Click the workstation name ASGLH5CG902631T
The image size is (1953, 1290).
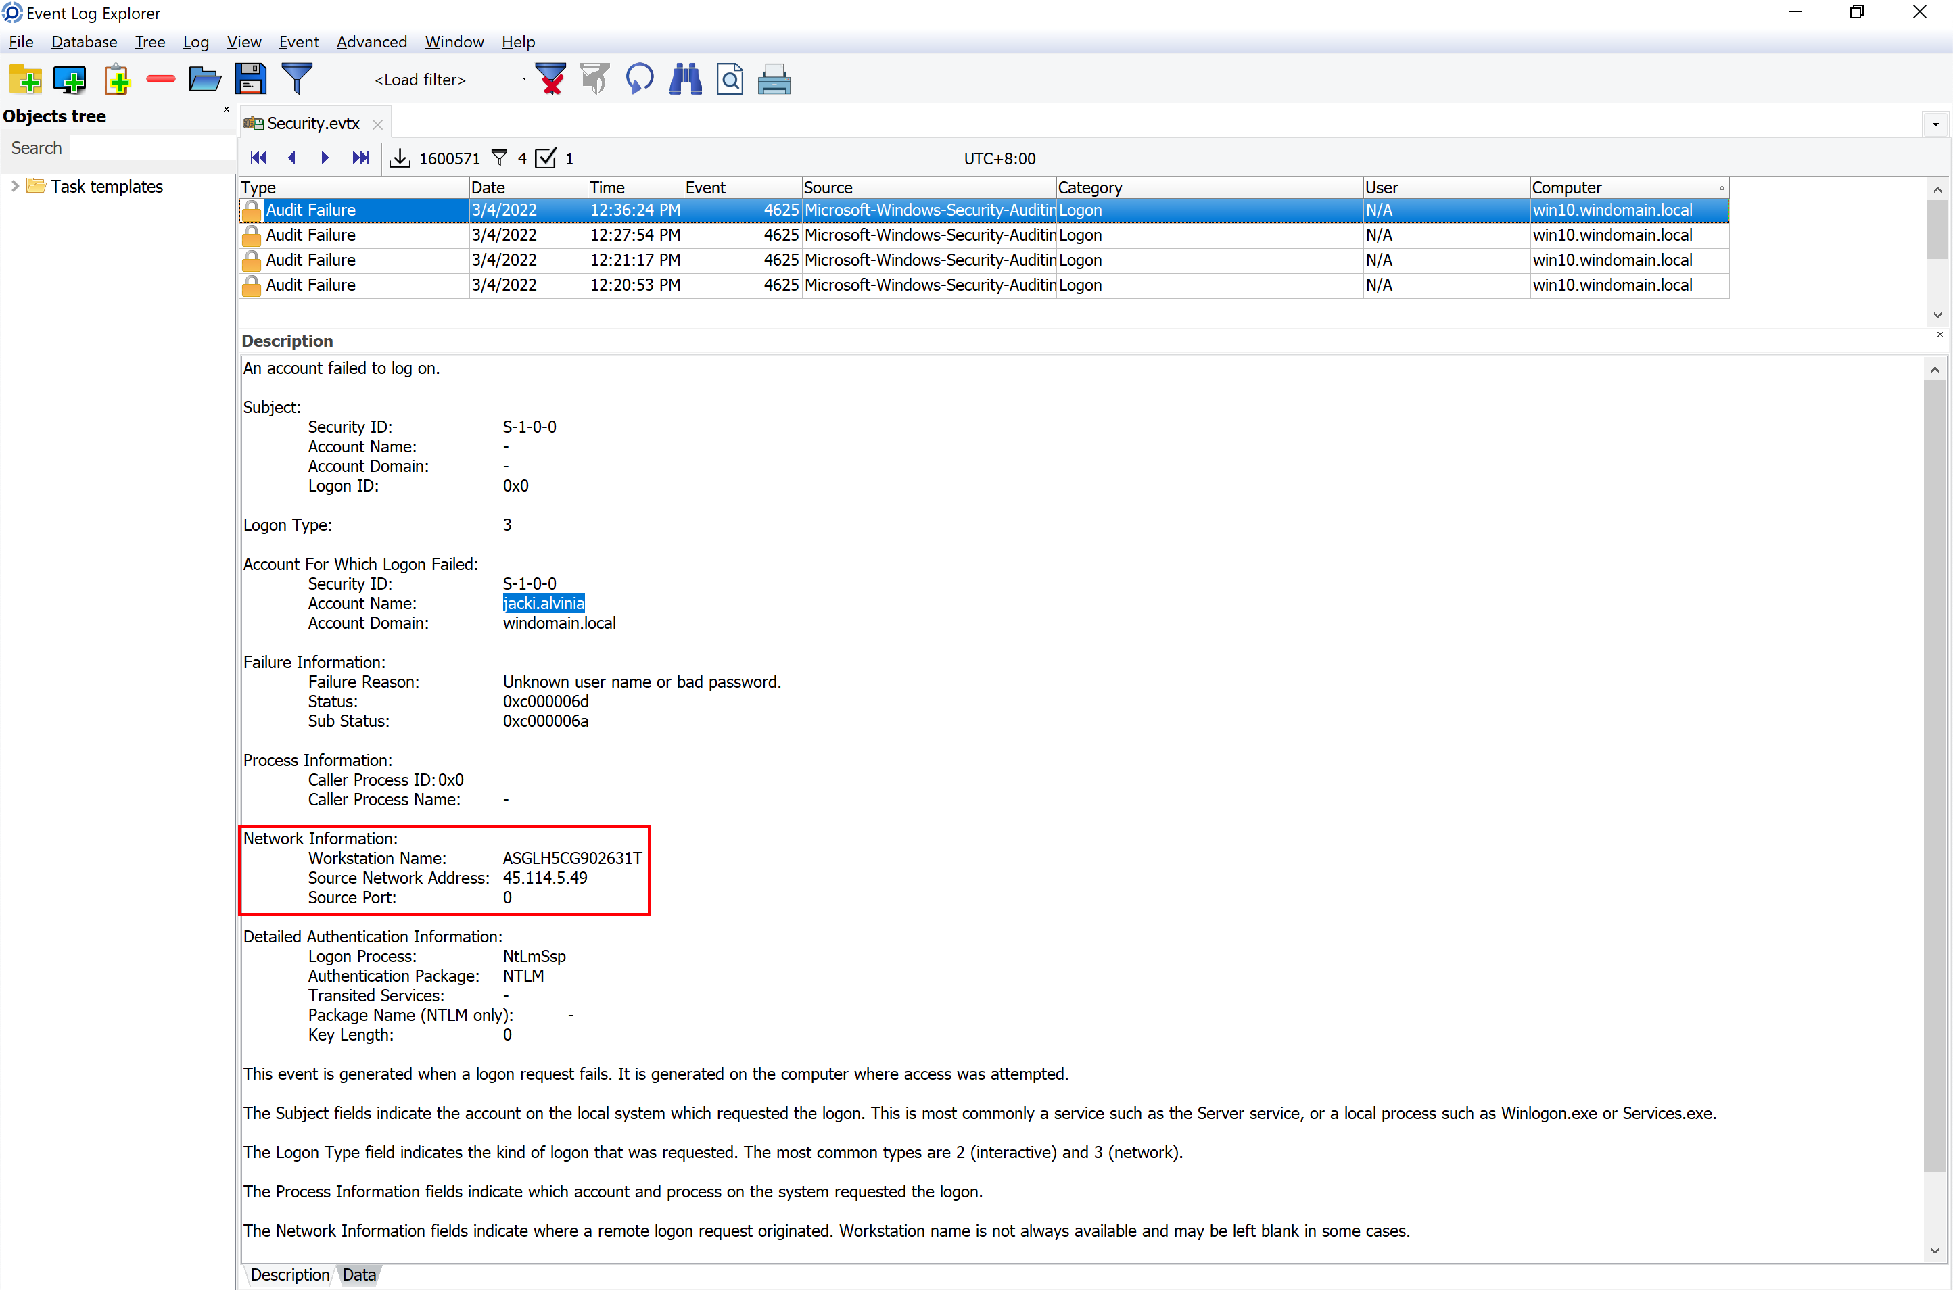coord(573,858)
